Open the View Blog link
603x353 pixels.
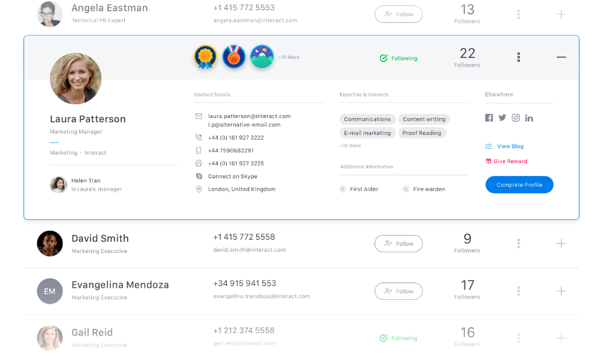click(x=510, y=146)
